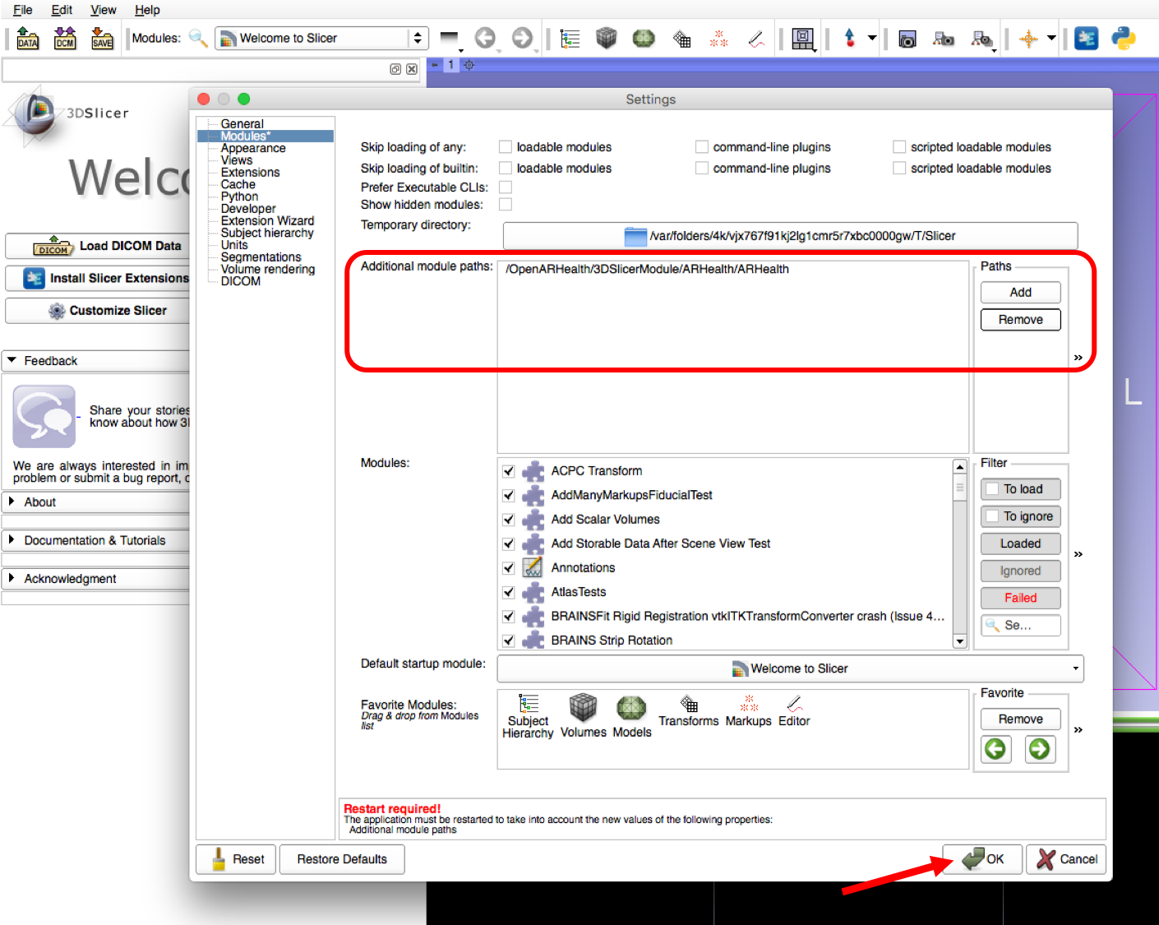1159x925 pixels.
Task: Click Cancel in Settings dialog
Action: click(x=1066, y=859)
